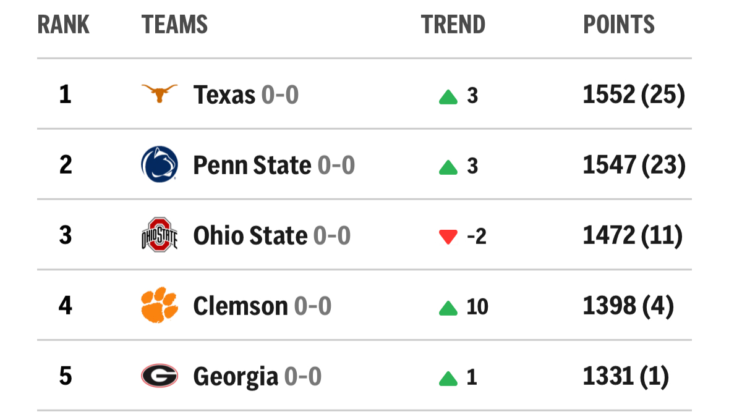Click Texas's 1552 (25) points value
The image size is (729, 412).
pos(634,95)
